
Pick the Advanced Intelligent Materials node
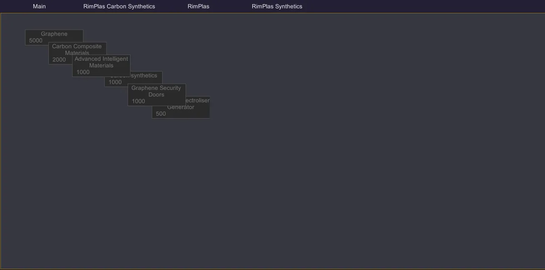101,62
